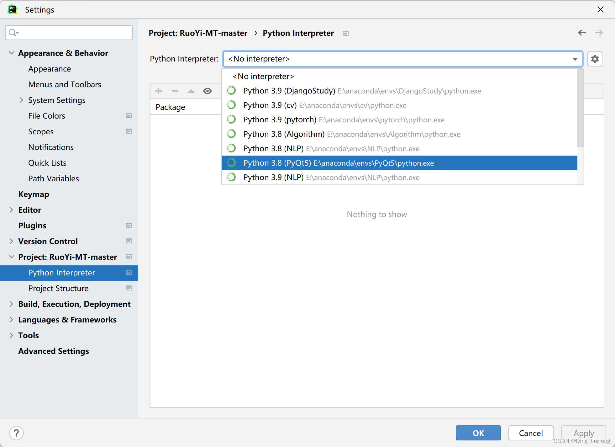The height and width of the screenshot is (447, 615).
Task: Click the Cancel button
Action: click(x=531, y=433)
